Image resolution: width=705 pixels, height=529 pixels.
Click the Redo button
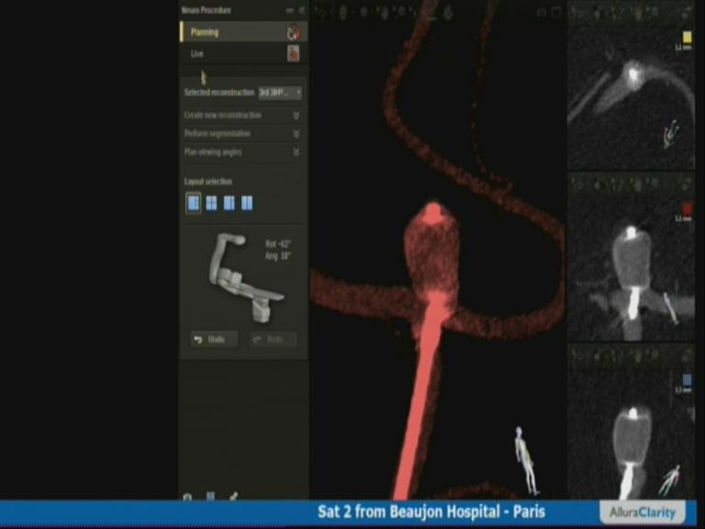pos(273,340)
